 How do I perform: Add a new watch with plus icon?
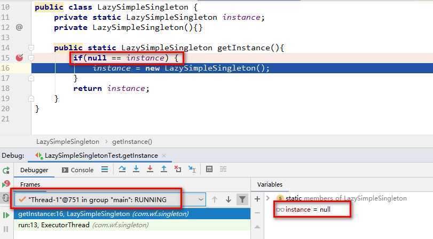tap(257, 199)
